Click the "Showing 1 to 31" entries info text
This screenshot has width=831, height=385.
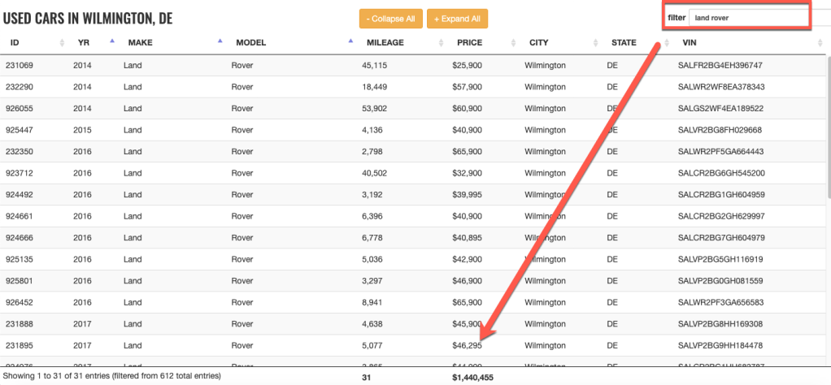111,377
